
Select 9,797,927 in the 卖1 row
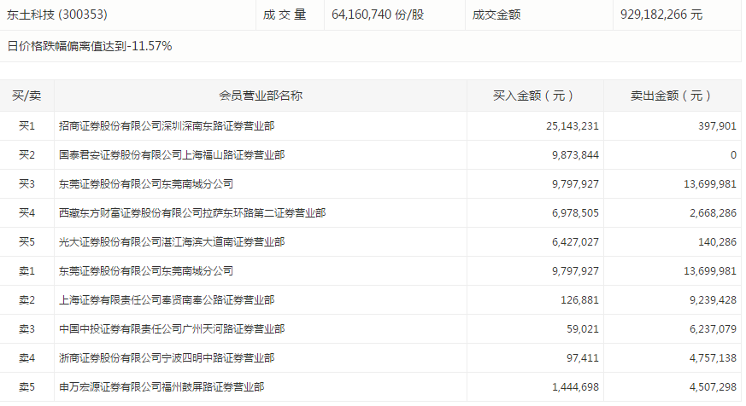pyautogui.click(x=575, y=270)
